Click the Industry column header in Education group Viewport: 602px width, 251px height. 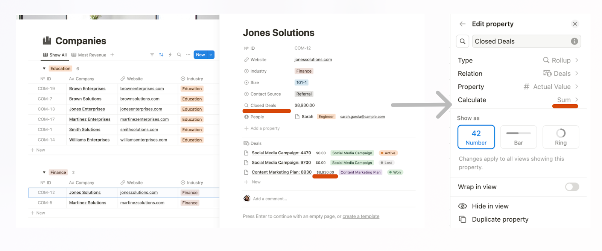pyautogui.click(x=192, y=79)
